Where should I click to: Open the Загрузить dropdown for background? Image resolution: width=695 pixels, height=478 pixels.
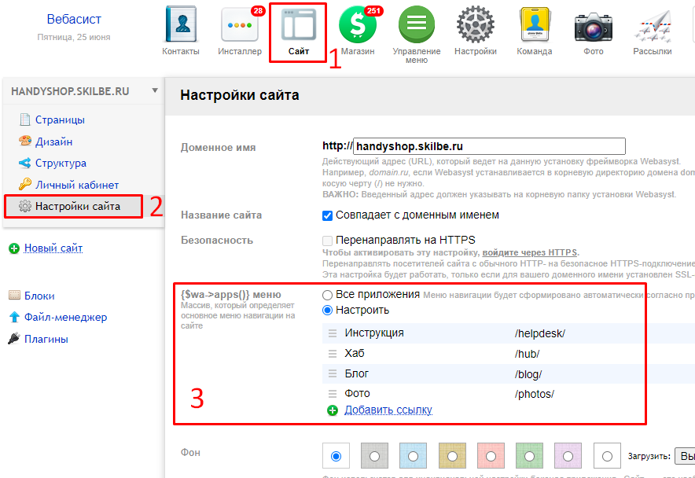point(684,456)
